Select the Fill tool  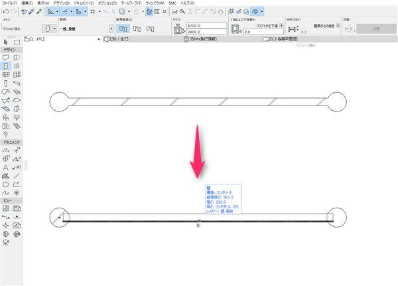(5, 176)
